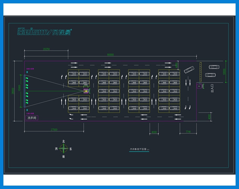Click the Beismy 贝视曼 logo
Screen dimensions: 239x189
click(45, 31)
